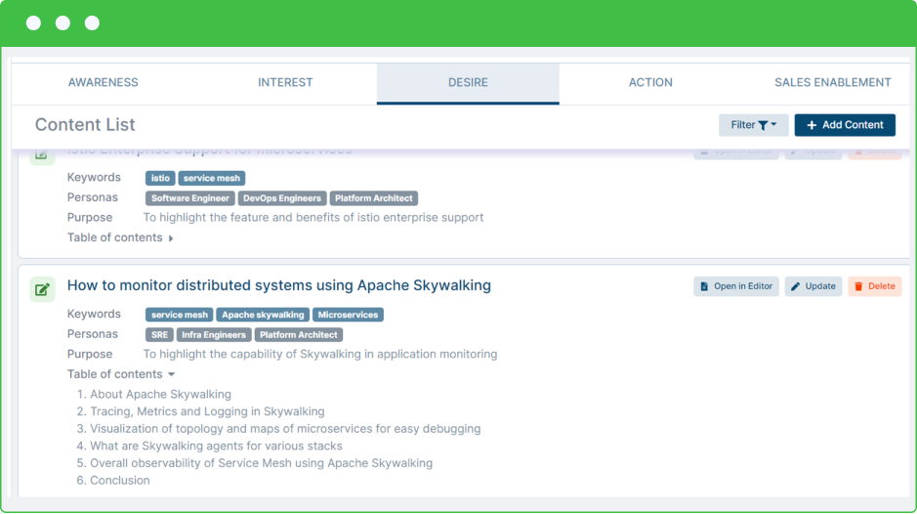The height and width of the screenshot is (514, 917).
Task: Delete the Skywalking article
Action: pos(874,286)
